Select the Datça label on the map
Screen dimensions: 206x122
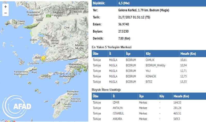point(47,76)
